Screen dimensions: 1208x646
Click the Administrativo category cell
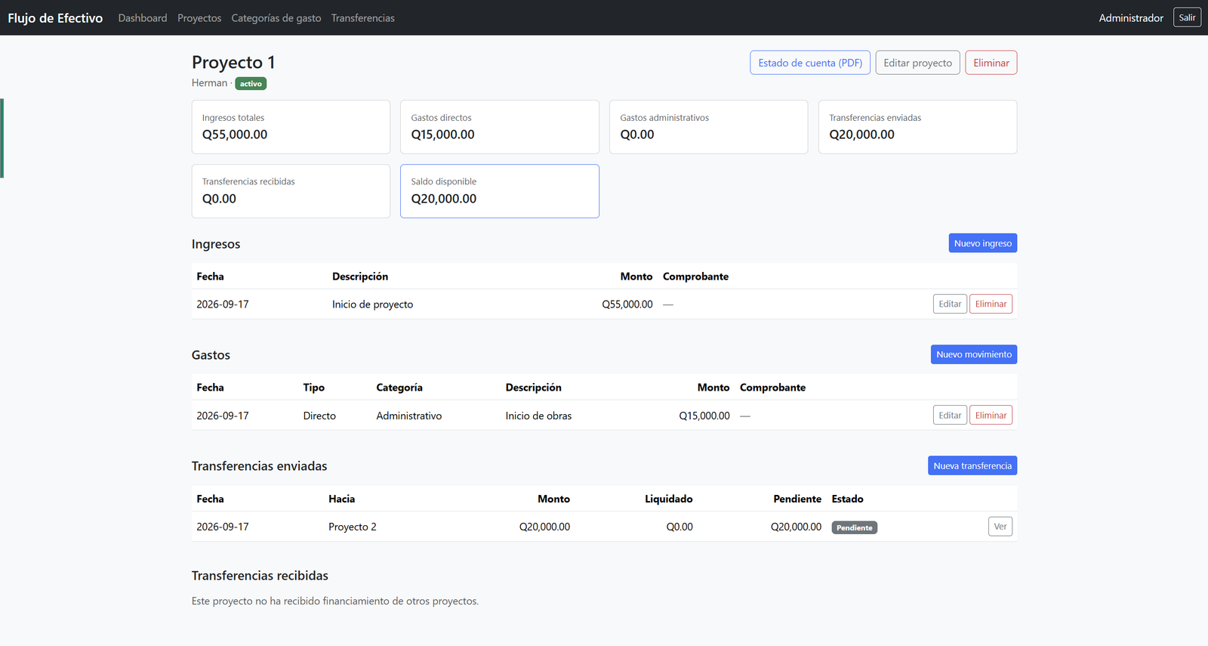pos(409,416)
